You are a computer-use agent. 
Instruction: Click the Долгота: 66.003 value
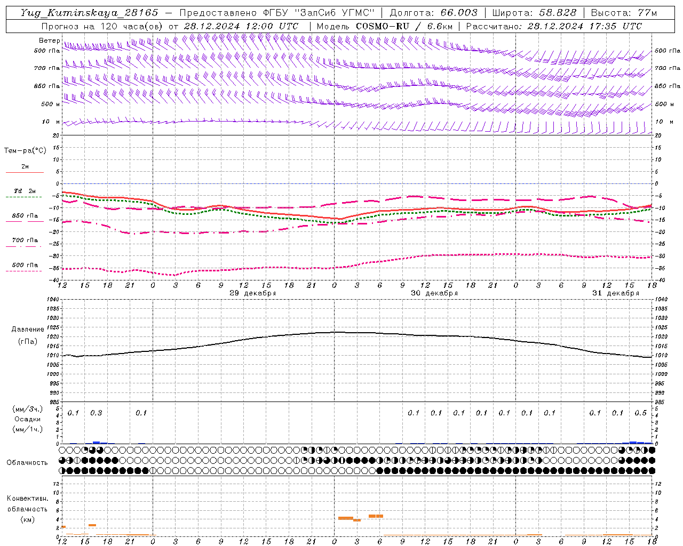[x=433, y=13]
